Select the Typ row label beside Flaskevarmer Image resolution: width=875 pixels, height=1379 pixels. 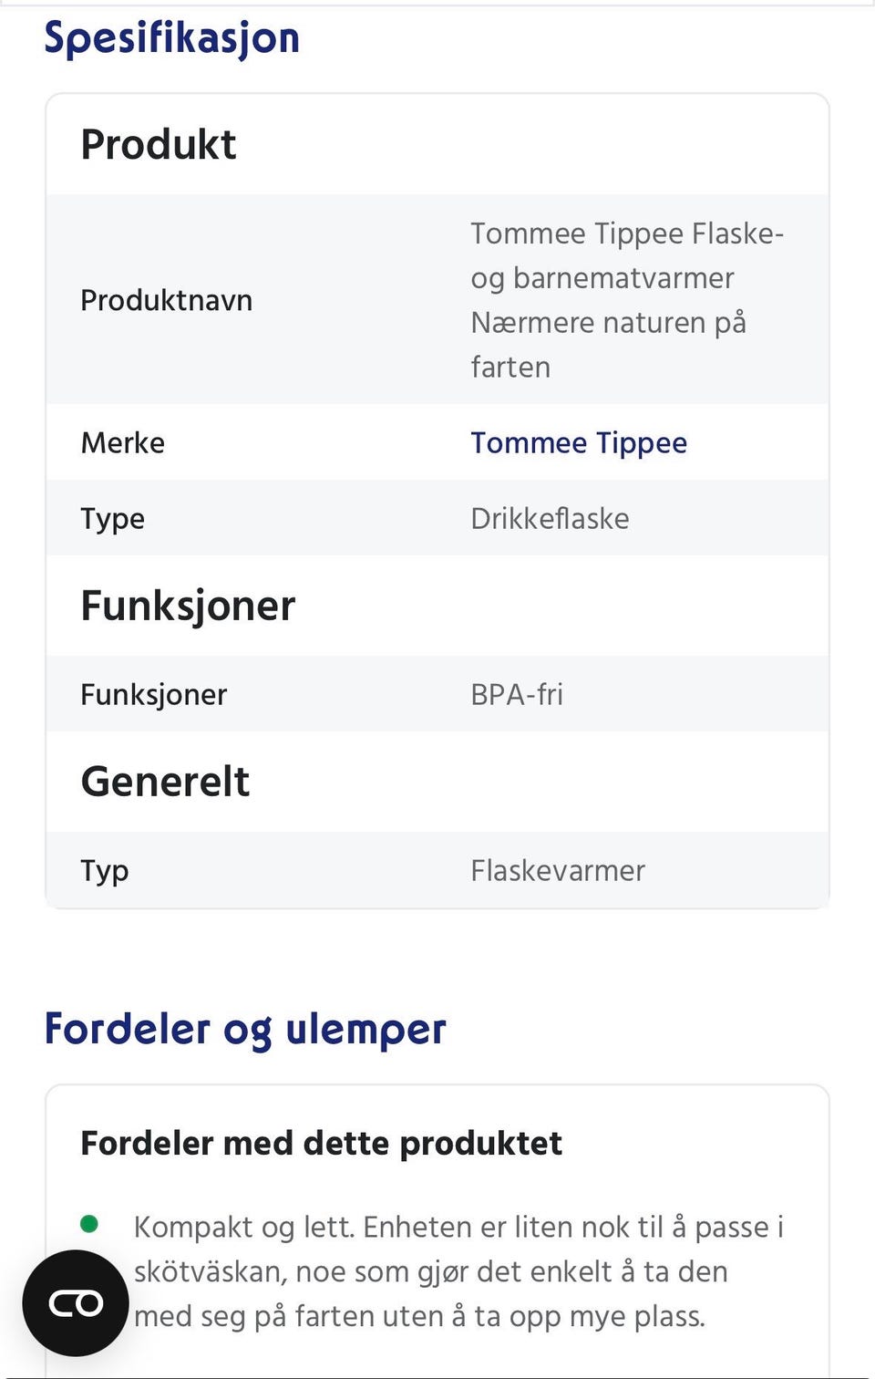[x=105, y=871]
